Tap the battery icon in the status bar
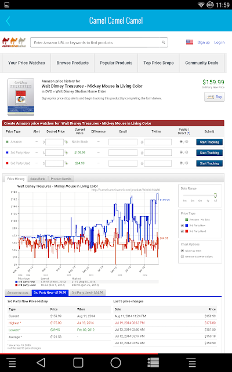The image size is (232, 372). click(x=210, y=5)
